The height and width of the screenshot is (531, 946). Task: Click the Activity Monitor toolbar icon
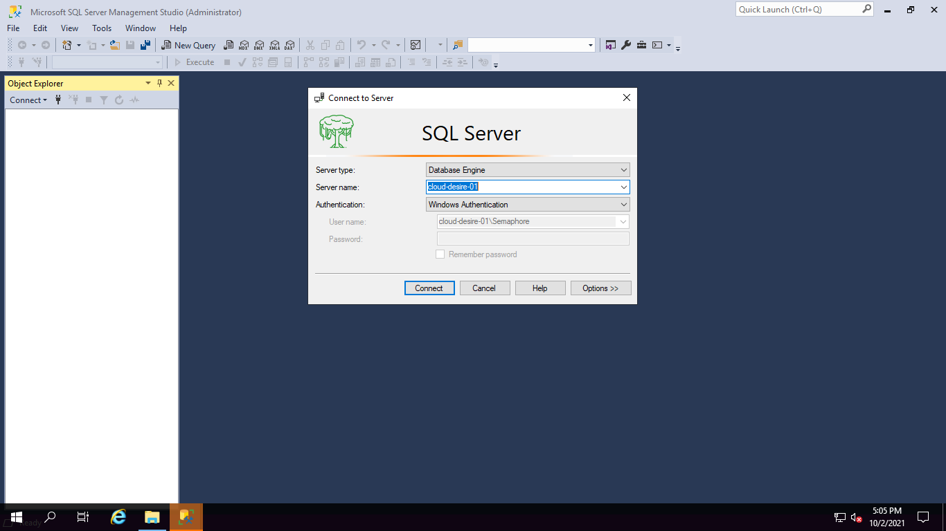coord(416,45)
